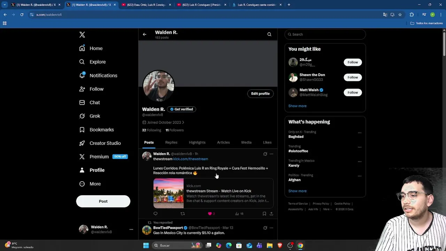
Task: Open kick.com/thewstream link in post
Action: [191, 159]
